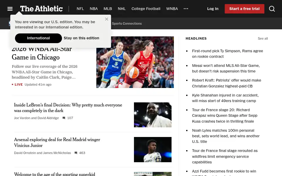Open the WNBA All-Star game photo
This screenshot has width=282, height=176.
click(135, 62)
